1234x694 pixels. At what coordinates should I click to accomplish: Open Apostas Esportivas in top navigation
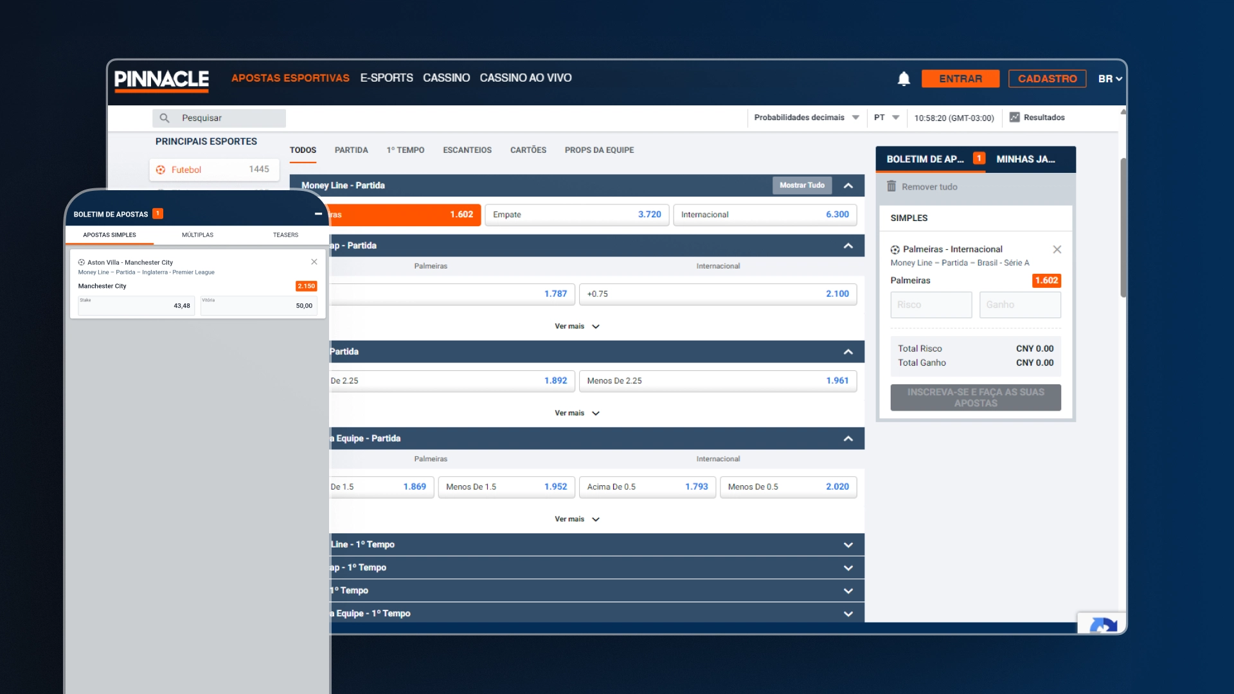[x=291, y=78]
